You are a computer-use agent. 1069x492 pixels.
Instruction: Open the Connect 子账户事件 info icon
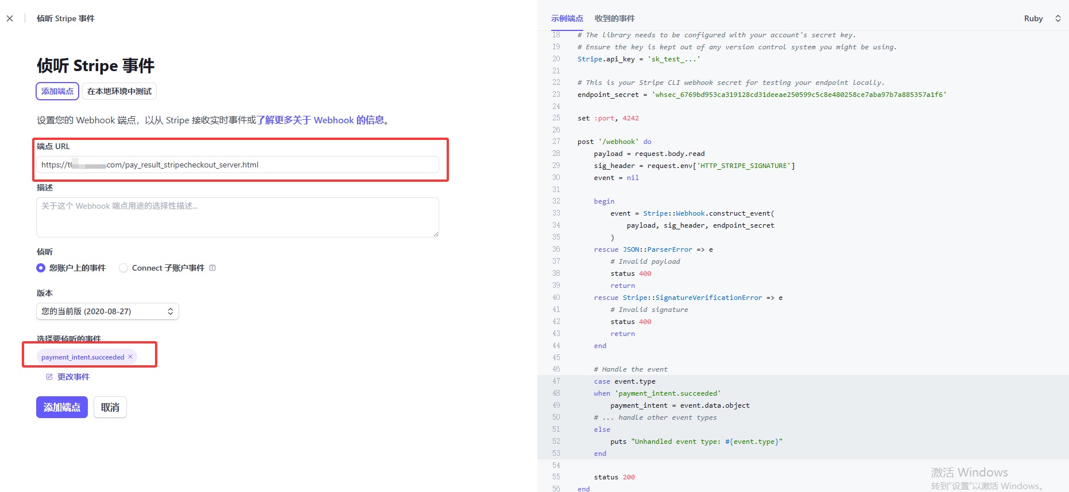212,268
